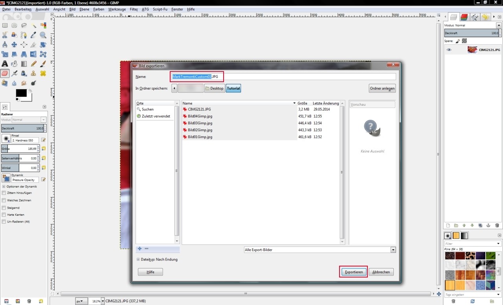The image size is (503, 305).
Task: Select the Measure compass tool
Action: (5, 44)
